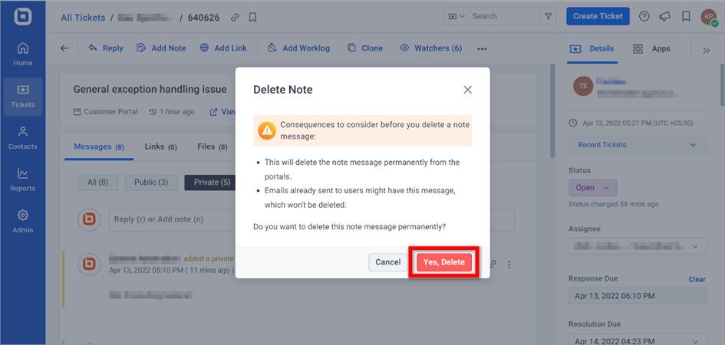Open Watchers (6) list
Screen dimensions: 725x345
click(431, 48)
